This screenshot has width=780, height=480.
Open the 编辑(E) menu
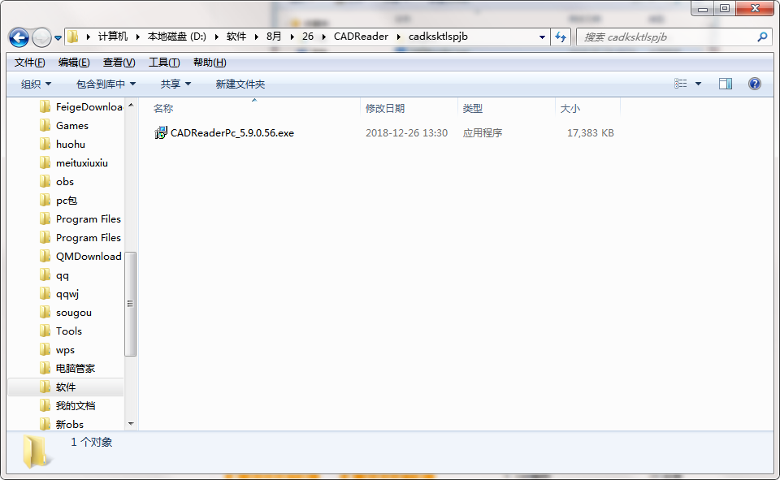pos(74,63)
